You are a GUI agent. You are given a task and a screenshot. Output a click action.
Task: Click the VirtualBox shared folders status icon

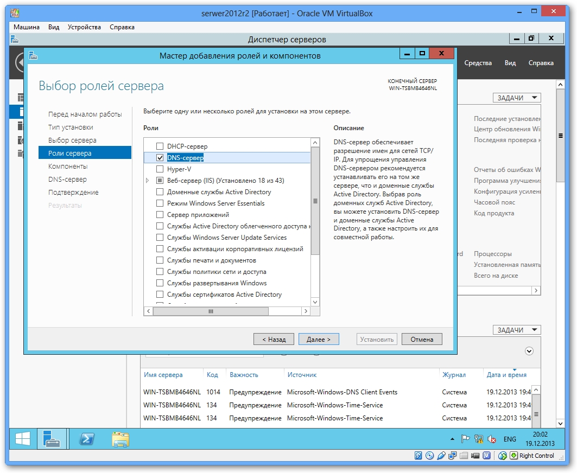tap(464, 456)
